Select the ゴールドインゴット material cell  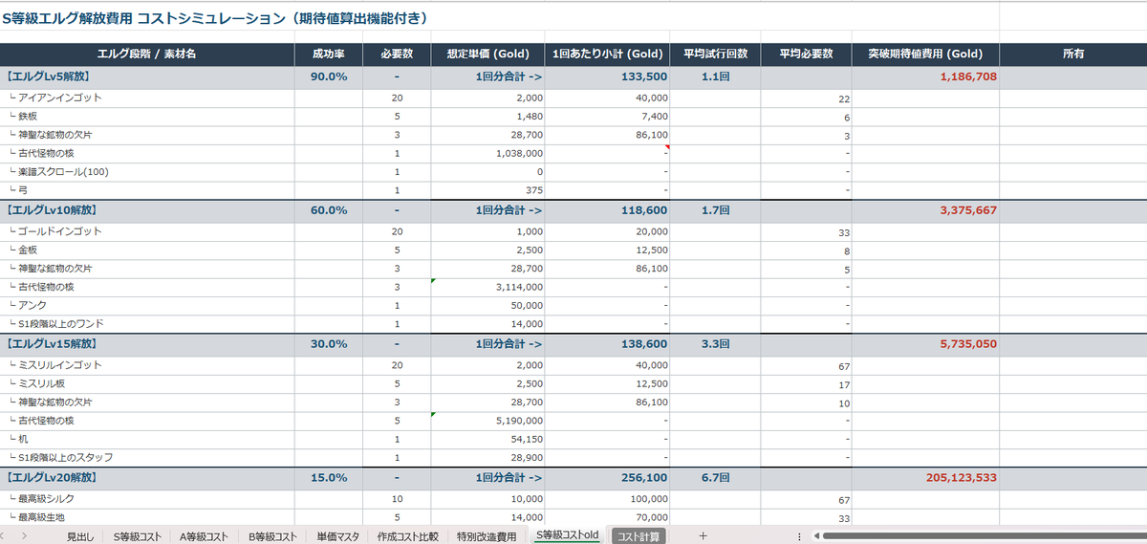(x=147, y=232)
